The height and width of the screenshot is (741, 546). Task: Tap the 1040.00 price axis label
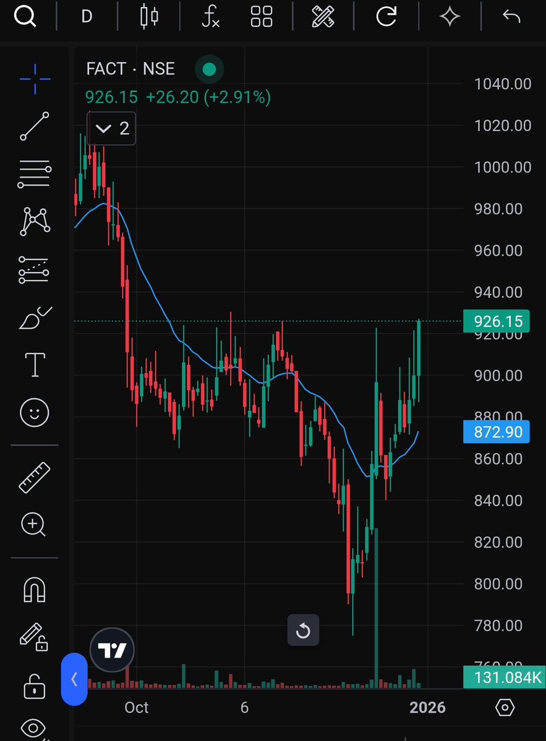[x=503, y=84]
